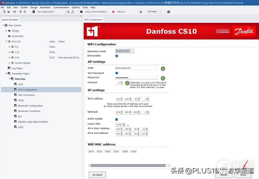Open the Communication menu
This screenshot has width=259, height=179.
[61, 7]
